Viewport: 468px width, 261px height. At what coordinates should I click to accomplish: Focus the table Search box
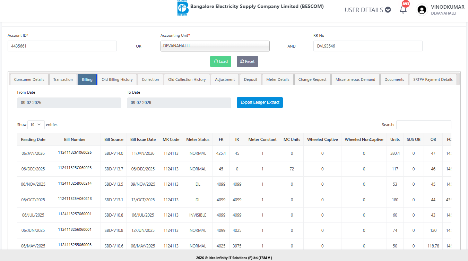point(424,125)
